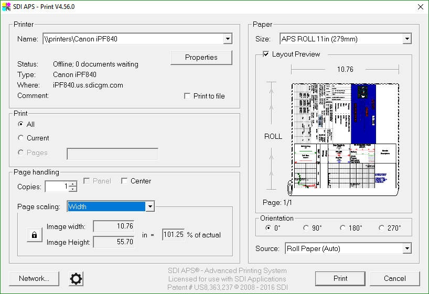Open the printer Name dropdown
The height and width of the screenshot is (294, 429).
227,39
